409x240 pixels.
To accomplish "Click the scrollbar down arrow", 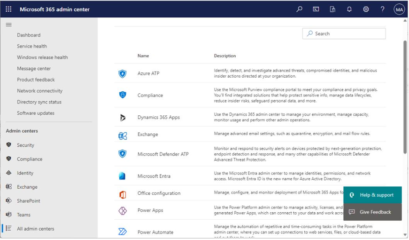I will [405, 235].
